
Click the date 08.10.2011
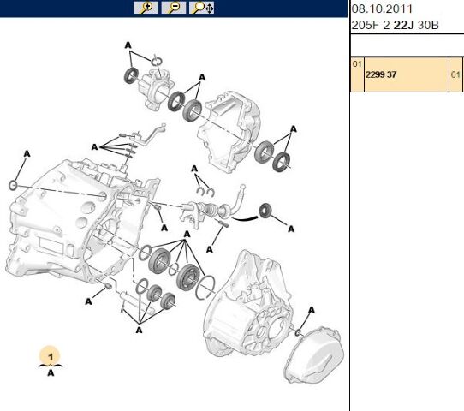point(382,9)
